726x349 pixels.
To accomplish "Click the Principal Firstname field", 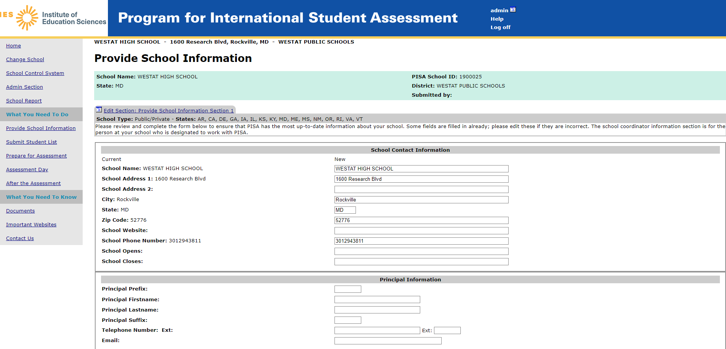I will [x=377, y=300].
